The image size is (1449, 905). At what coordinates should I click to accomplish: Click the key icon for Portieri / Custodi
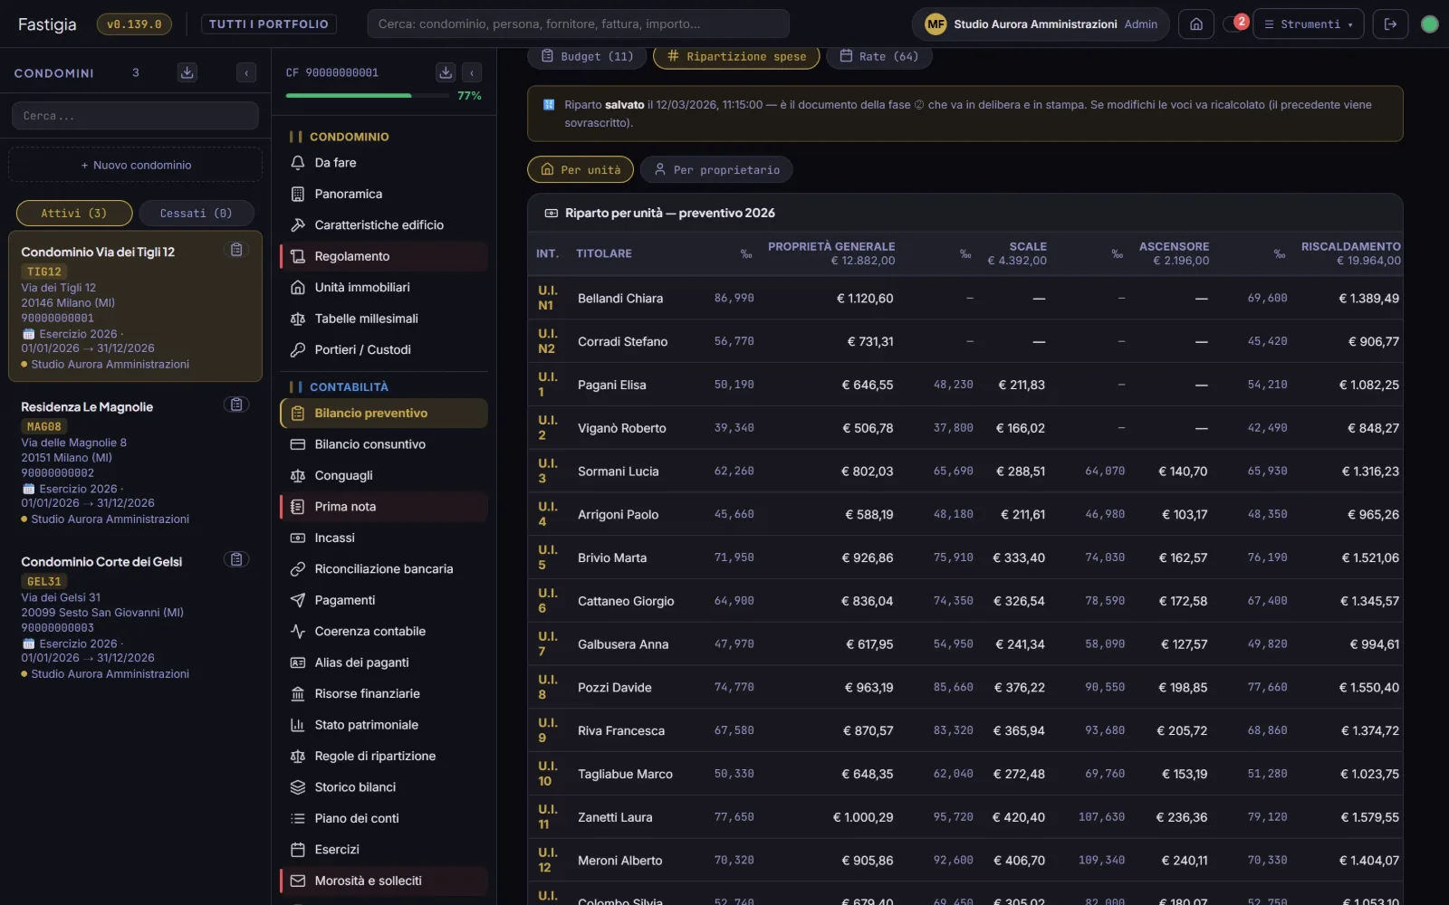(x=297, y=350)
